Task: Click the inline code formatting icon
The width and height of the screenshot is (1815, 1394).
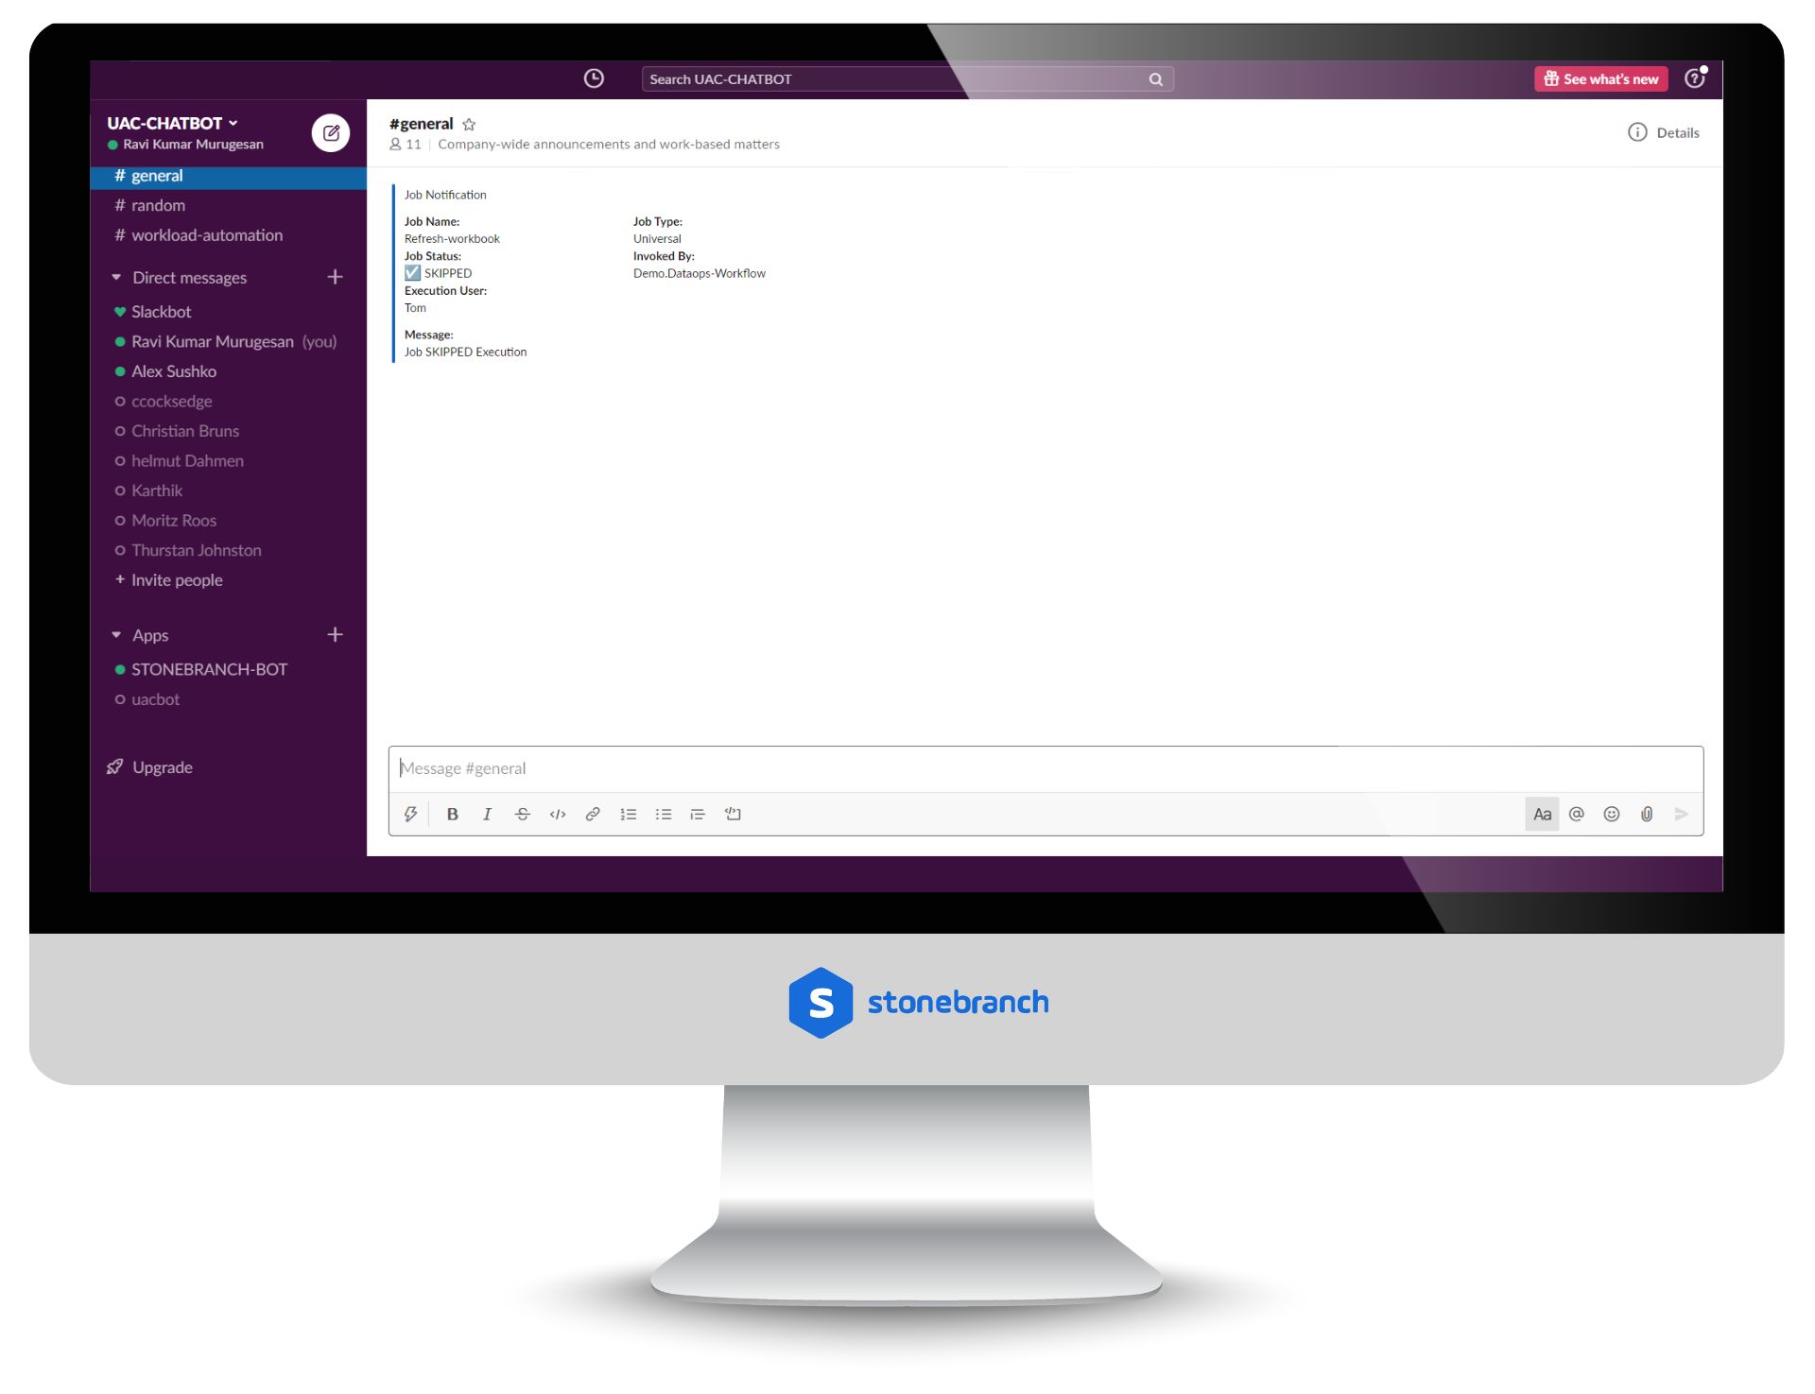Action: pyautogui.click(x=558, y=814)
